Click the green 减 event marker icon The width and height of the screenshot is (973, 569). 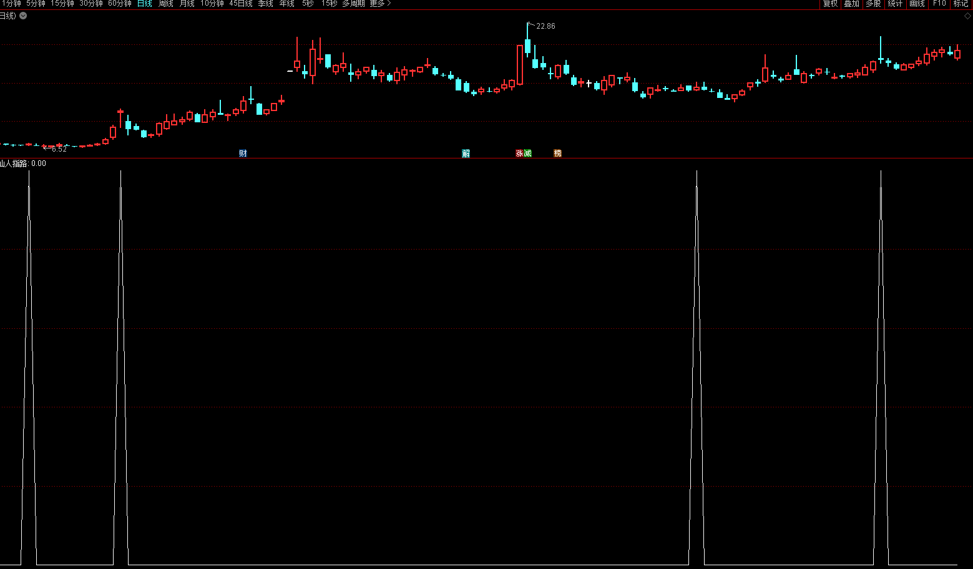527,153
